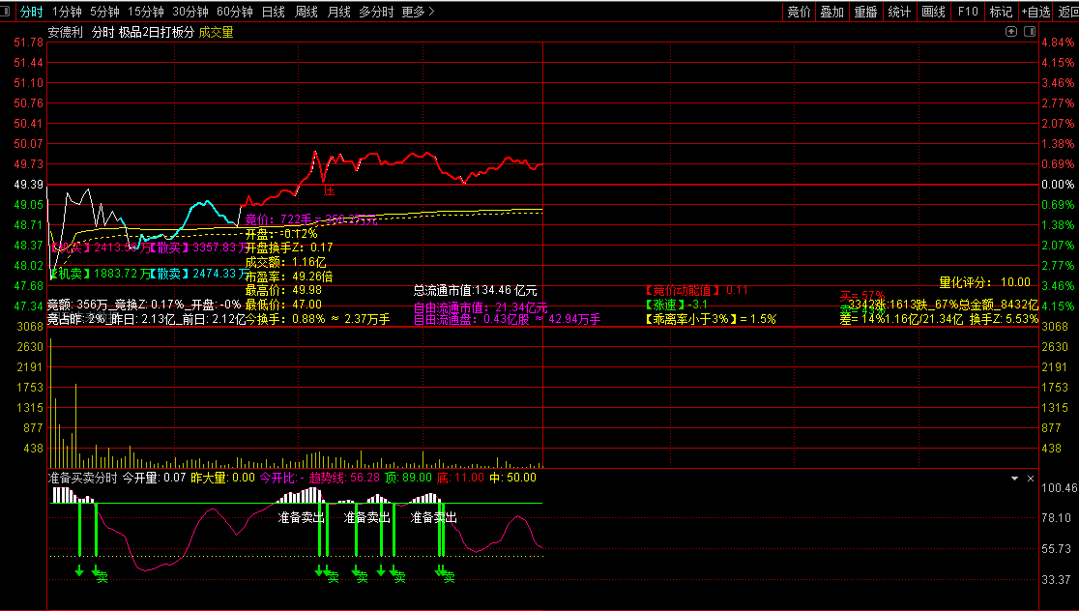Click the 开盘换手Z: 0.17 text
The image size is (1079, 611).
(x=289, y=247)
